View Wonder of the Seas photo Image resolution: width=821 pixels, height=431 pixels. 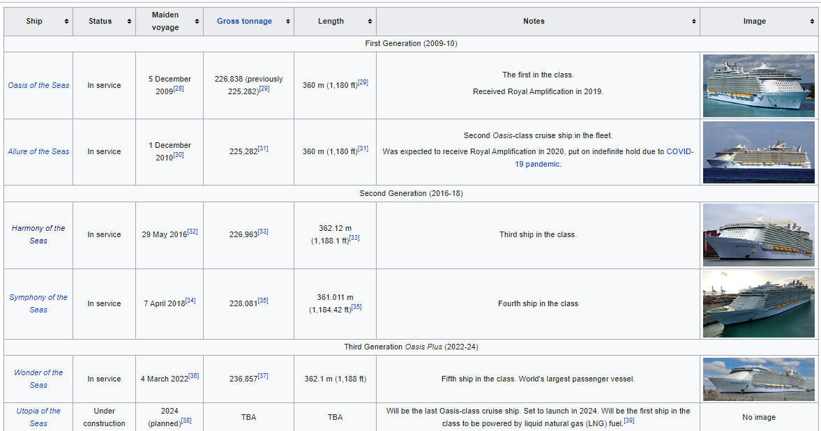(x=759, y=379)
